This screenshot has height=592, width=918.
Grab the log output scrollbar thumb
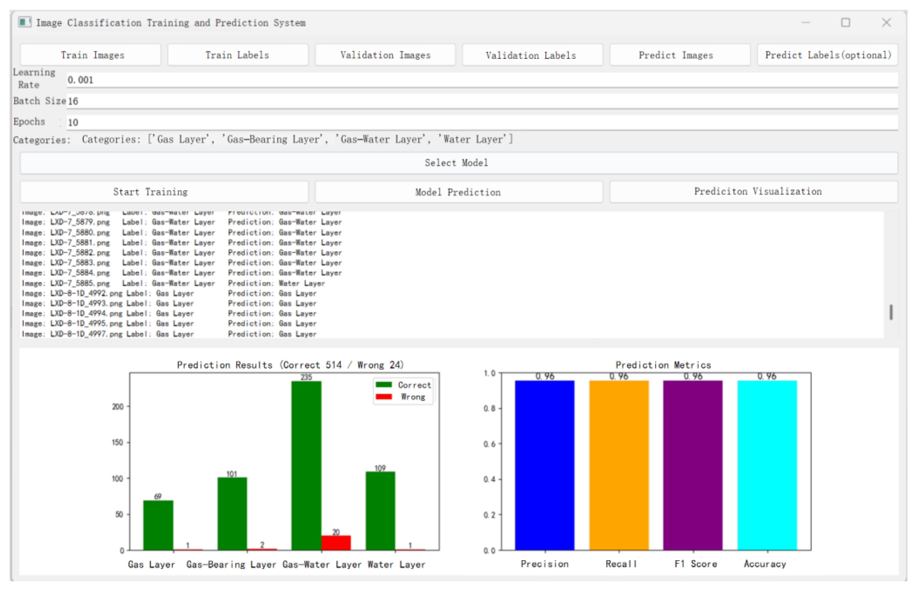click(891, 312)
